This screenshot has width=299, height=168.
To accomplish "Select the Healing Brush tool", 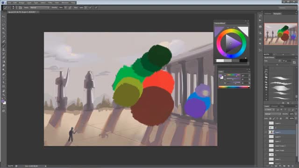I will [4, 41].
